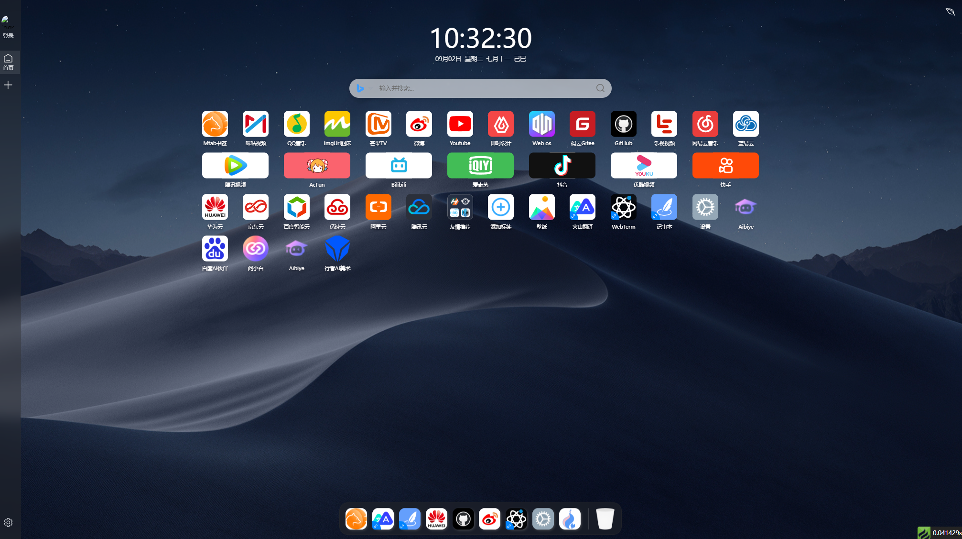Focus the 输入并搜索 search field
The height and width of the screenshot is (539, 962).
tap(478, 88)
